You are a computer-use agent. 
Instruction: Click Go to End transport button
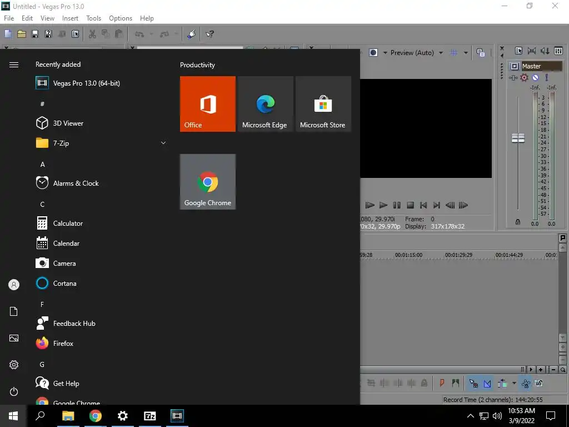pos(437,205)
